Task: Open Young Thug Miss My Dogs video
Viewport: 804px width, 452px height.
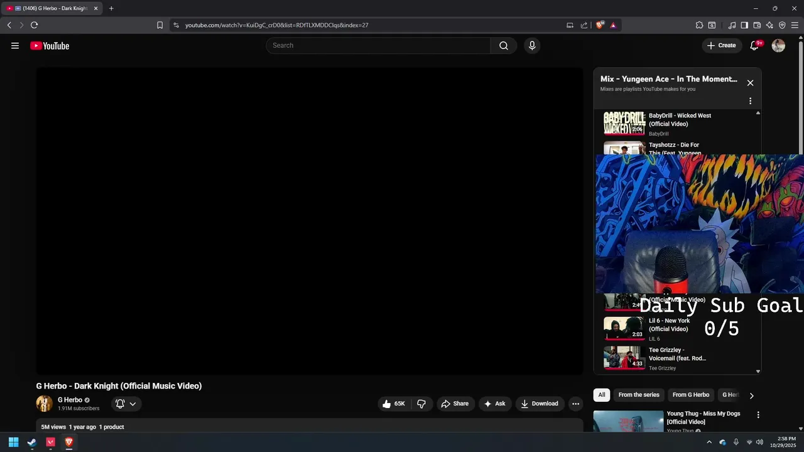Action: click(x=703, y=417)
